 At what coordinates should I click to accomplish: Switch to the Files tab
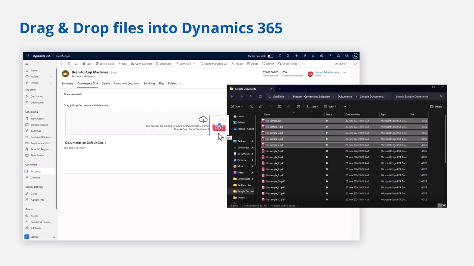[x=161, y=83]
